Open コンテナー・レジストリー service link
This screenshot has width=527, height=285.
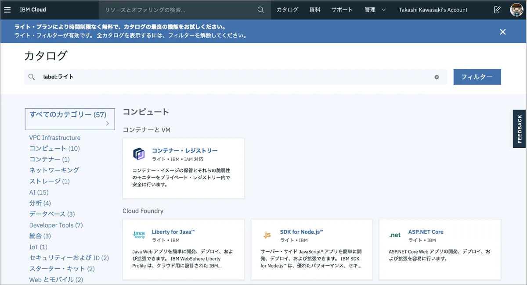(x=185, y=150)
